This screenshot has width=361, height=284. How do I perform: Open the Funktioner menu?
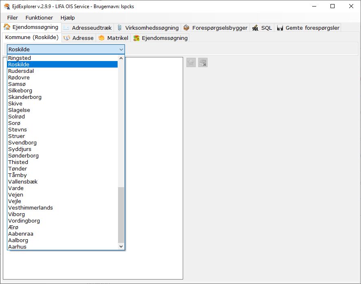point(39,17)
